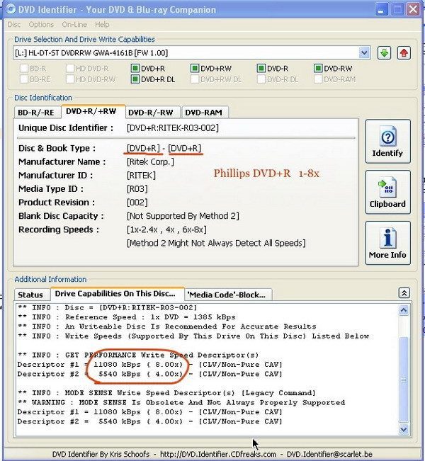Screen dimensions: 425x461
Task: Open the Disc menu
Action: point(14,24)
